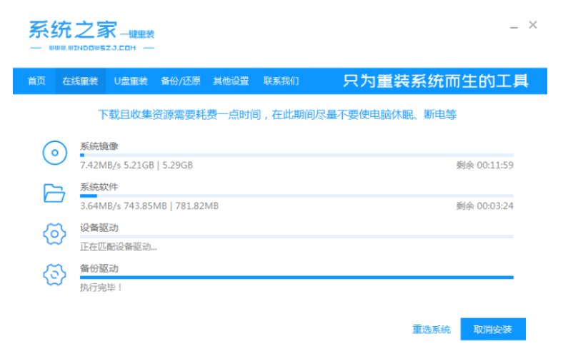Image resolution: width=588 pixels, height=361 pixels.
Task: Switch to 在线重装 tab
Action: [x=80, y=81]
